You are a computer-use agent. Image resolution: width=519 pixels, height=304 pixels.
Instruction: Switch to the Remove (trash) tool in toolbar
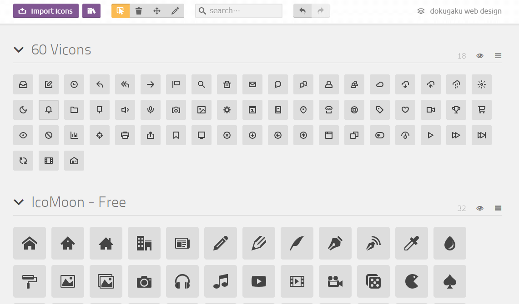[x=139, y=11]
